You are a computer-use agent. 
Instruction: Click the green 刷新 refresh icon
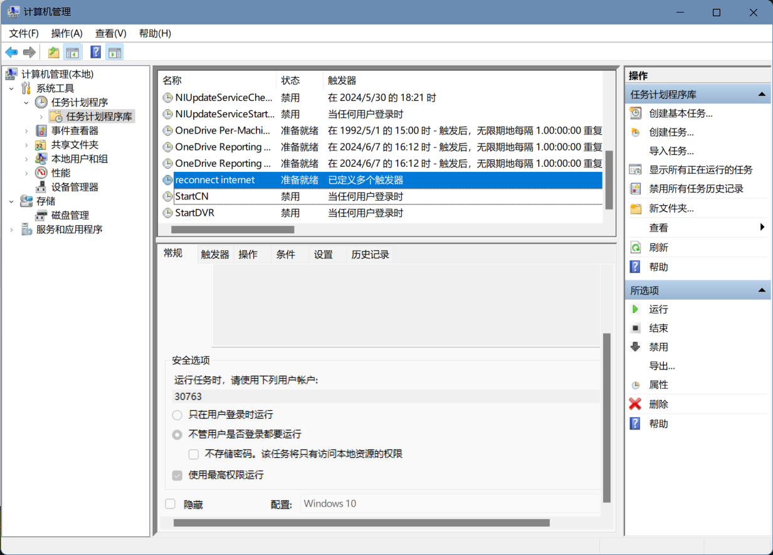click(636, 248)
